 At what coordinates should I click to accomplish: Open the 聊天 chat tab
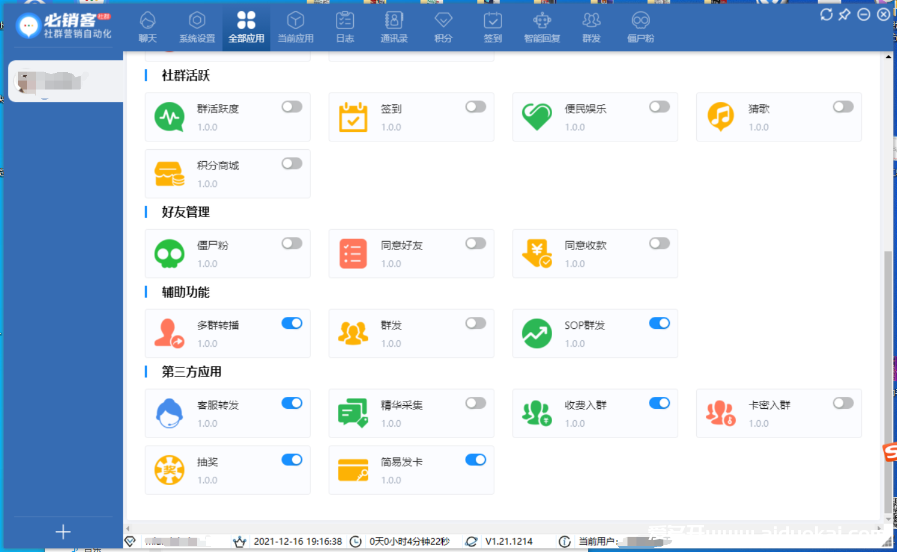[x=148, y=28]
